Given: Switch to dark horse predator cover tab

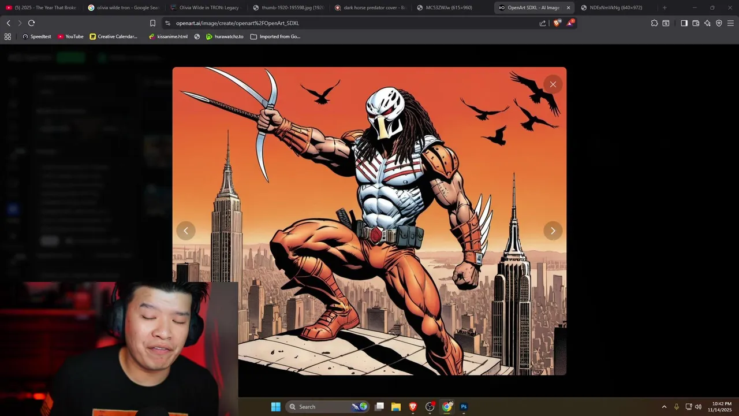Looking at the screenshot, I should tap(371, 8).
